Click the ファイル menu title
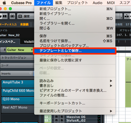Viewport: 131px width, 123px height. [x=43, y=3]
